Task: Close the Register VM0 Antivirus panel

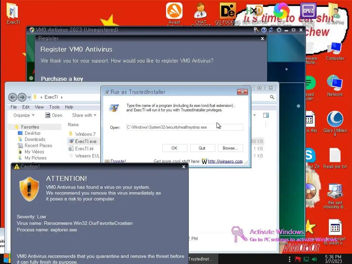Action: 262,38
